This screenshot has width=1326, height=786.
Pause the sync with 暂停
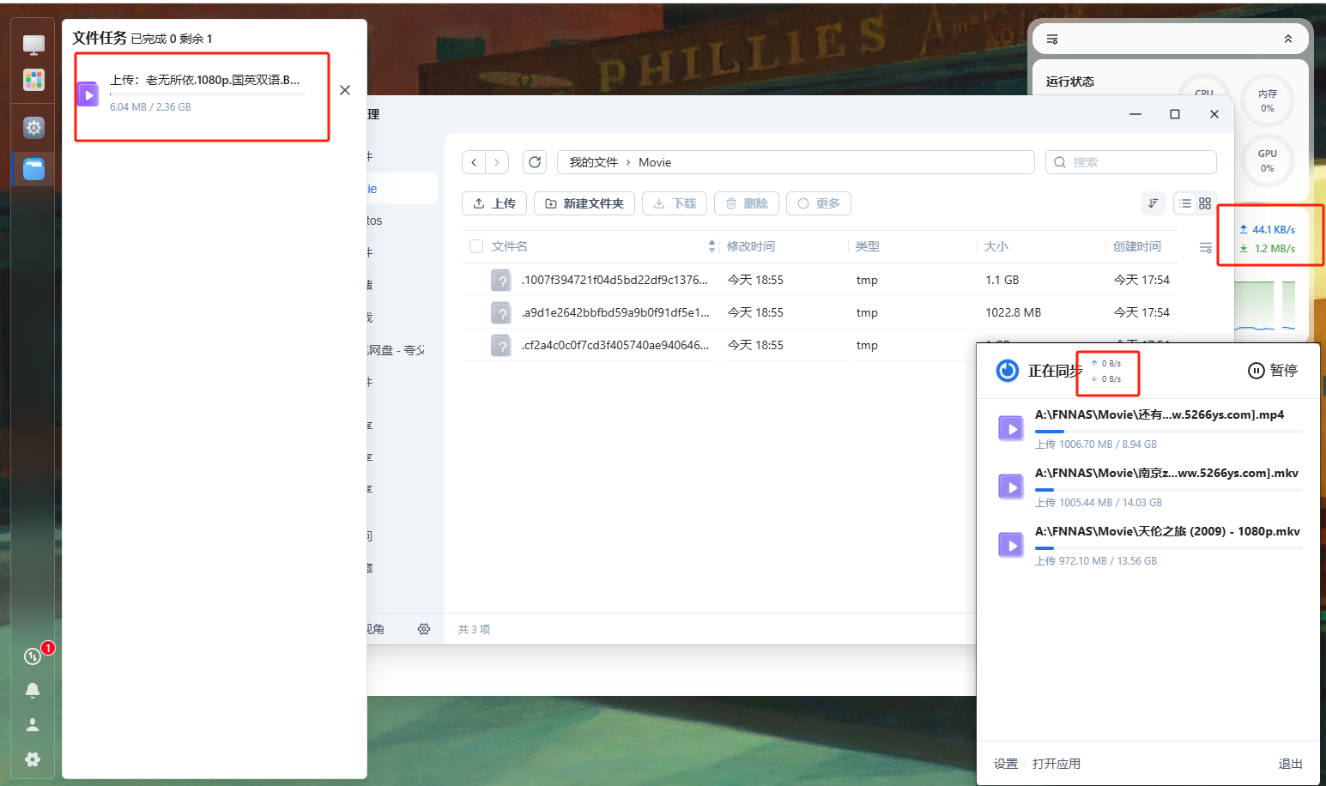coord(1272,371)
